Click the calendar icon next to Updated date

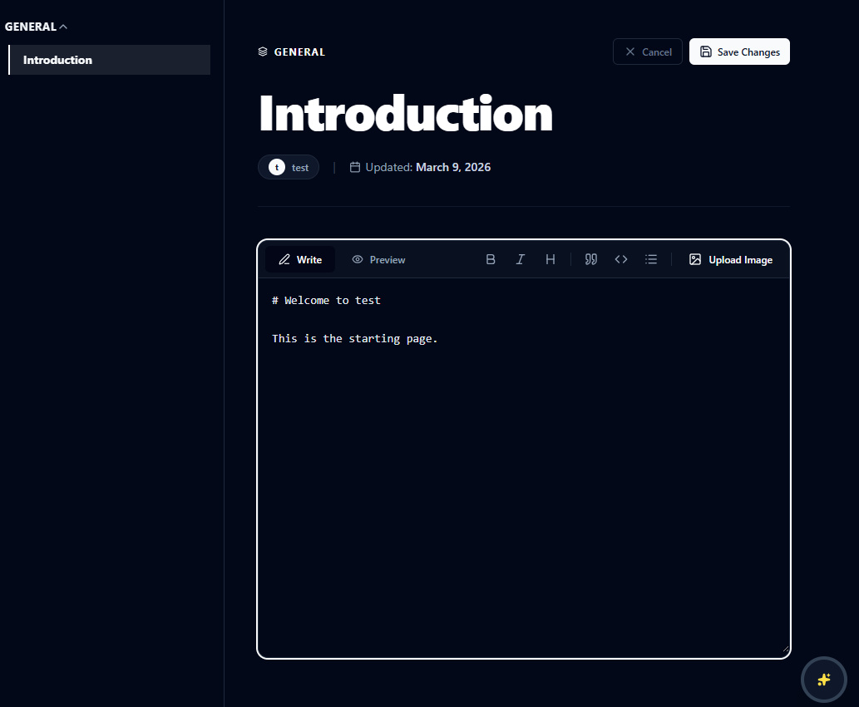(355, 167)
